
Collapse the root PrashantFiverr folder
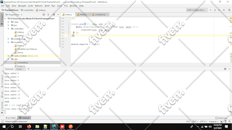(x=5, y=19)
